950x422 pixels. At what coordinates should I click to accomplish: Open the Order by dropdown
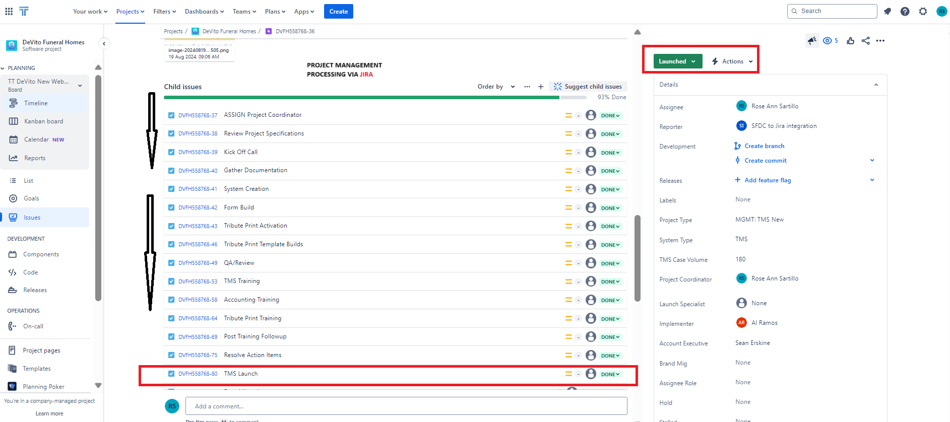[x=496, y=87]
